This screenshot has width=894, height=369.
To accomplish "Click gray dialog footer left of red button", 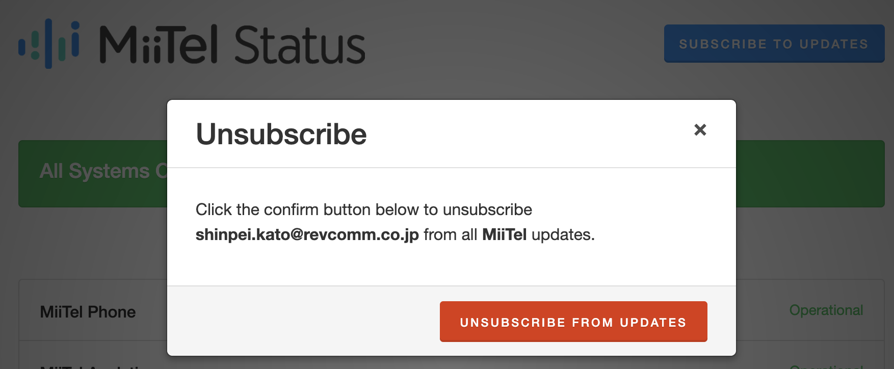I will pos(303,321).
